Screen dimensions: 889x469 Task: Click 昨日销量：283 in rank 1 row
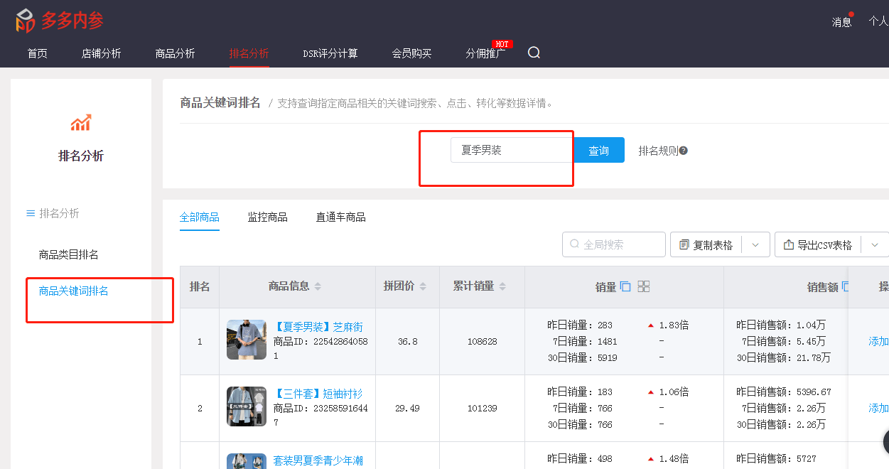(x=580, y=325)
